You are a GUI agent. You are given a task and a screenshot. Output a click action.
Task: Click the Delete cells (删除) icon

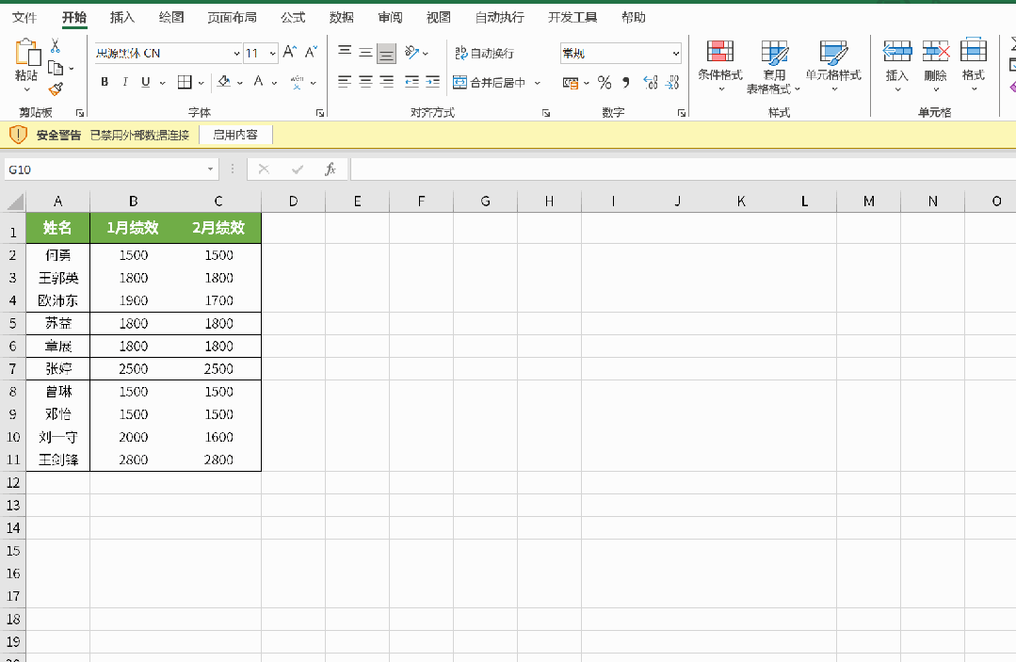[936, 51]
